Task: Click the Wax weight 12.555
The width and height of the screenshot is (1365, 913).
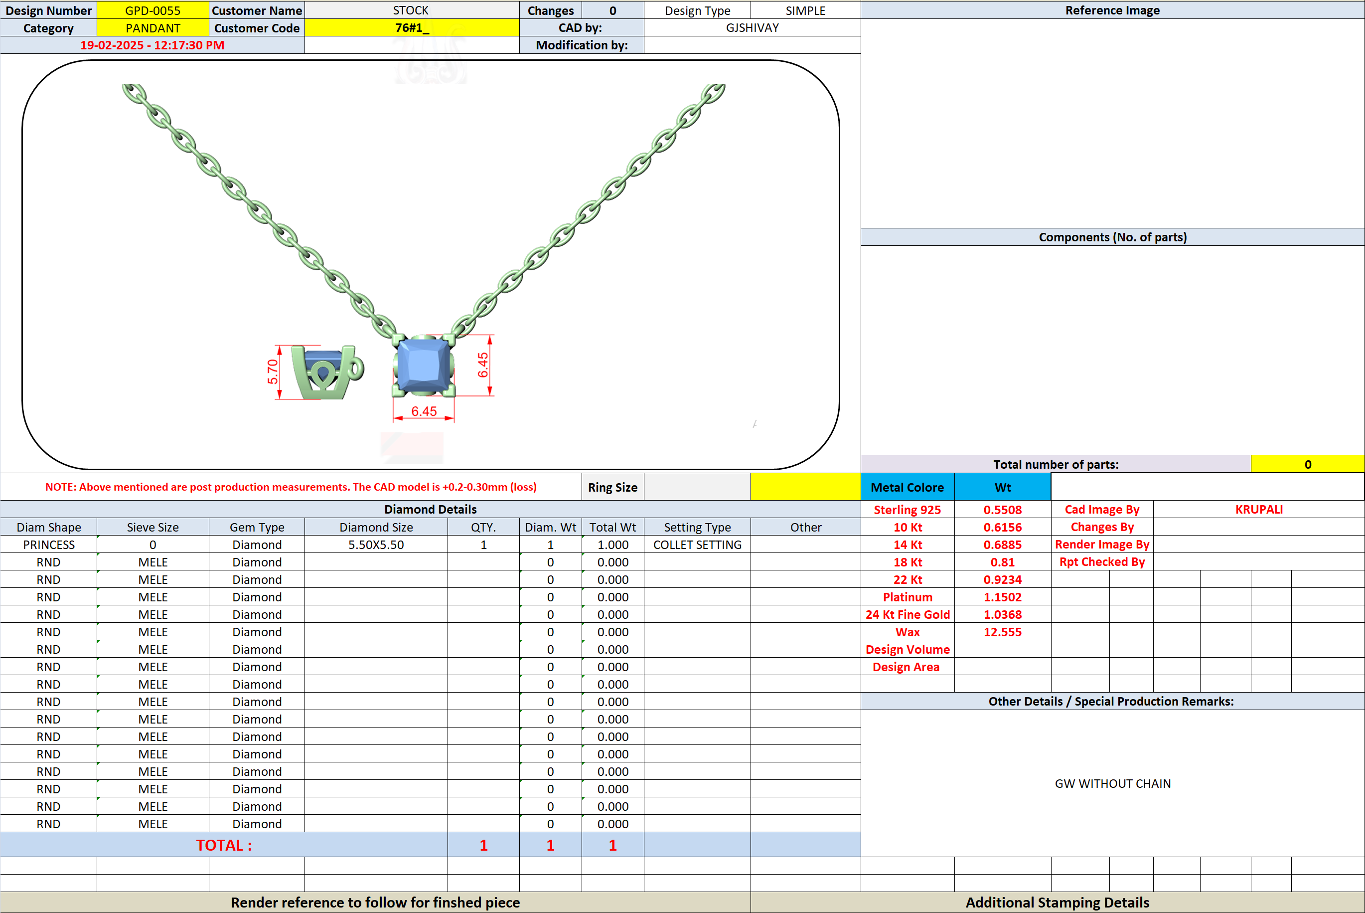Action: [1003, 632]
